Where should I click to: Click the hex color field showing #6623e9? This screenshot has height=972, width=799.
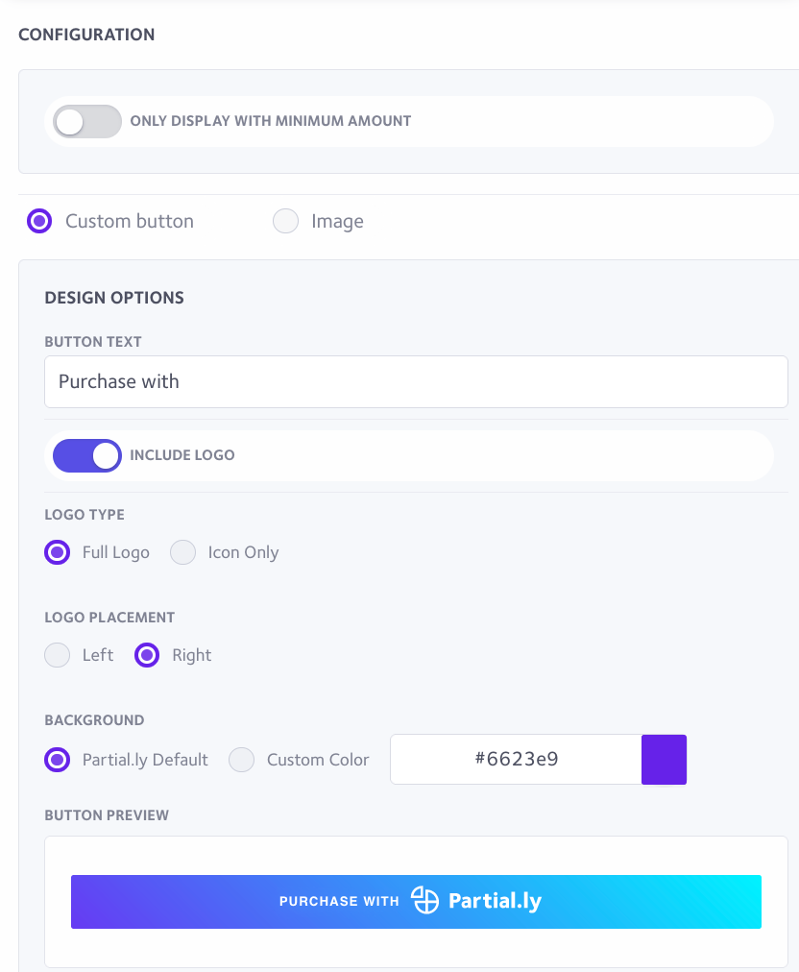pyautogui.click(x=519, y=759)
